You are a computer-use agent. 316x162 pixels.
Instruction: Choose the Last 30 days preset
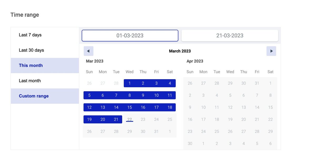pos(31,50)
